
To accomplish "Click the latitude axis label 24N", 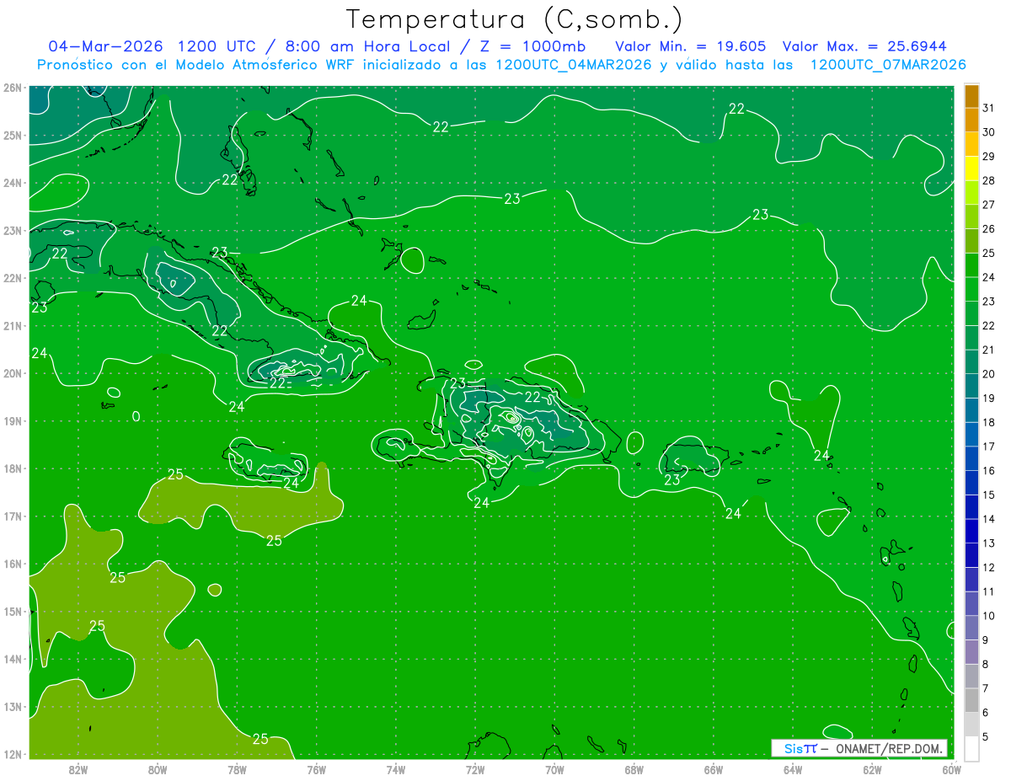I will point(13,183).
